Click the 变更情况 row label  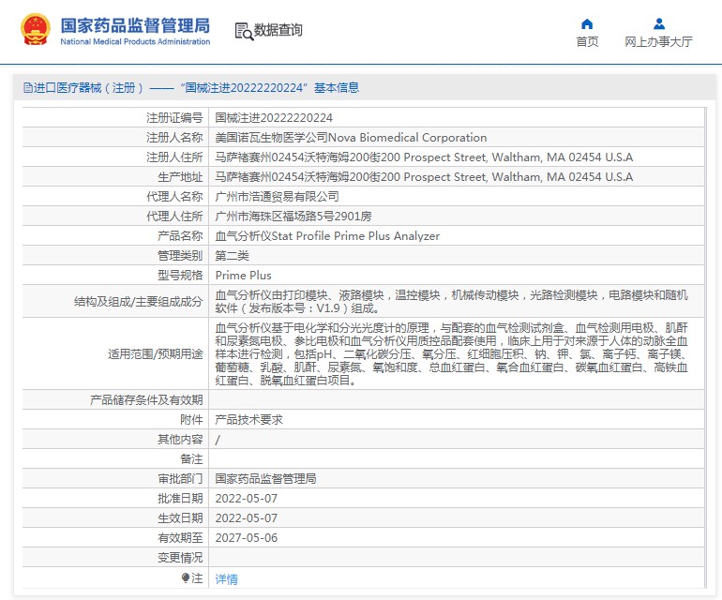click(x=180, y=558)
